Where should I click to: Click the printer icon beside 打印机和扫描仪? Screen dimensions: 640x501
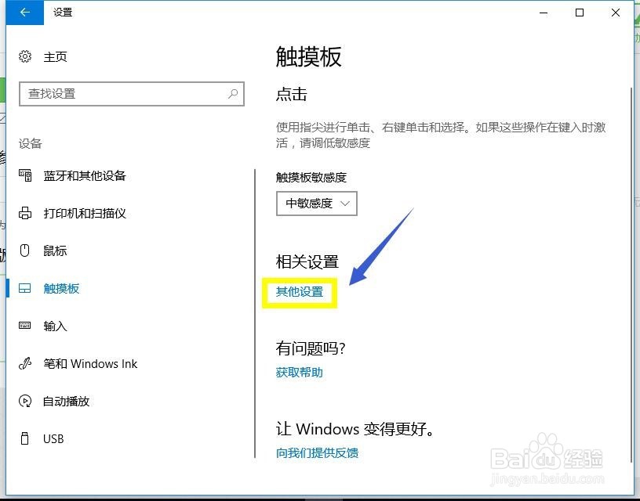point(24,213)
